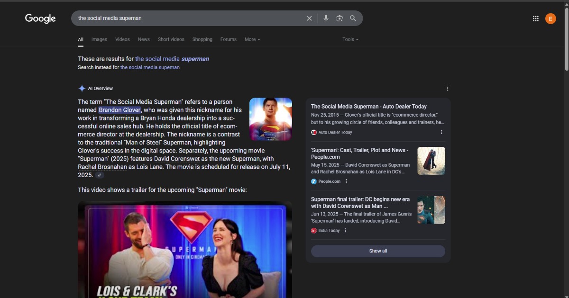Screen dimensions: 569x298
Task: Open the three-dot menu for Auto Dealer Today result
Action: click(x=441, y=132)
